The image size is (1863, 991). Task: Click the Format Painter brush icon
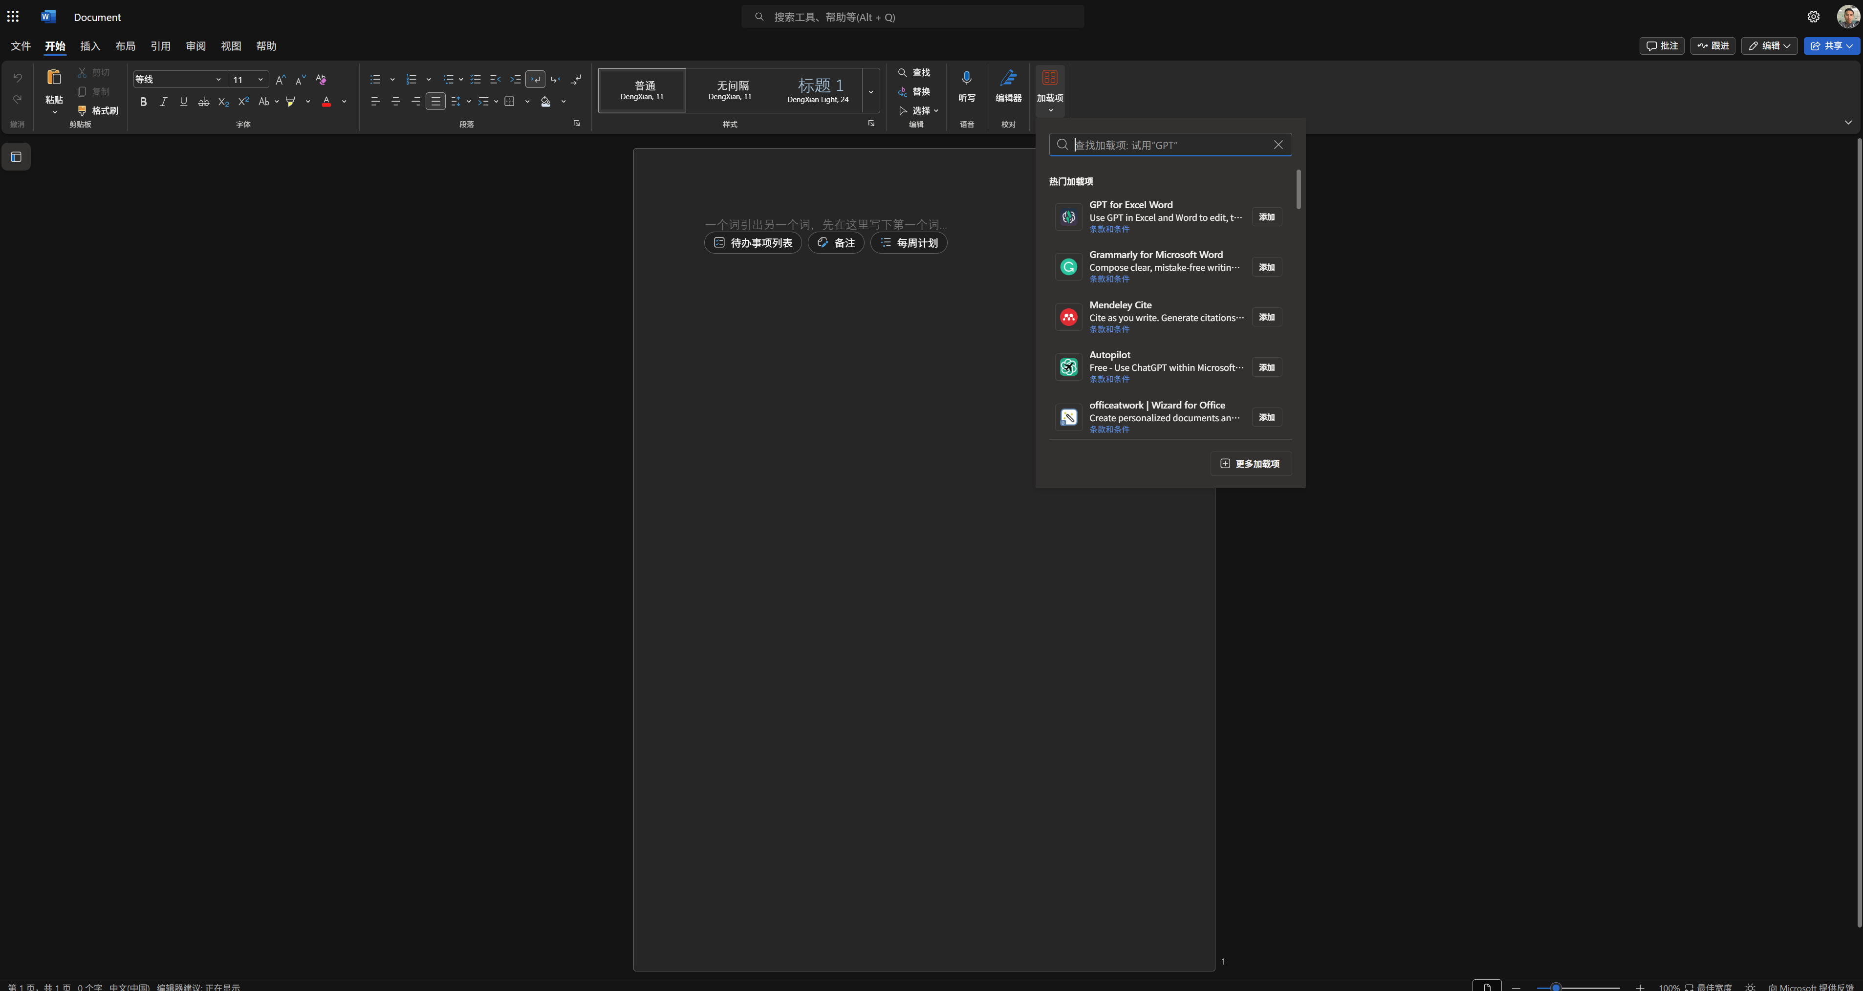(x=83, y=110)
